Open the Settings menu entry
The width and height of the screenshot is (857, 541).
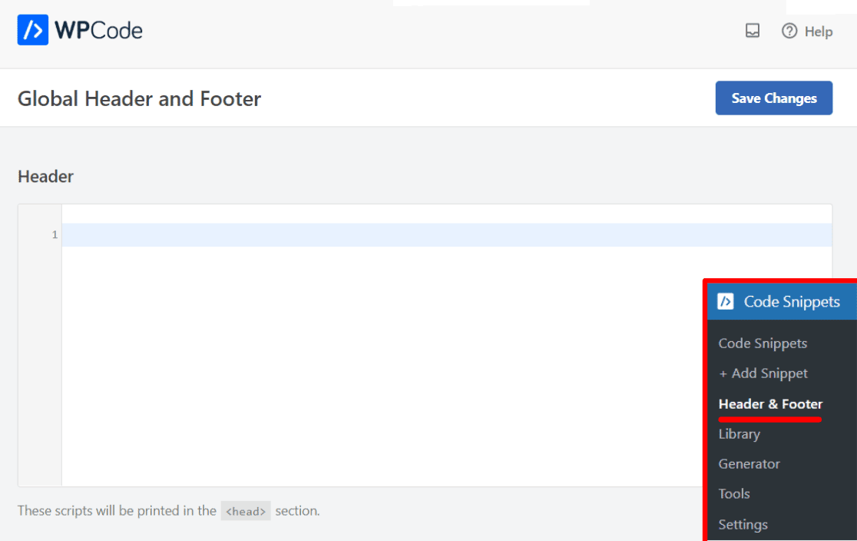pyautogui.click(x=743, y=524)
